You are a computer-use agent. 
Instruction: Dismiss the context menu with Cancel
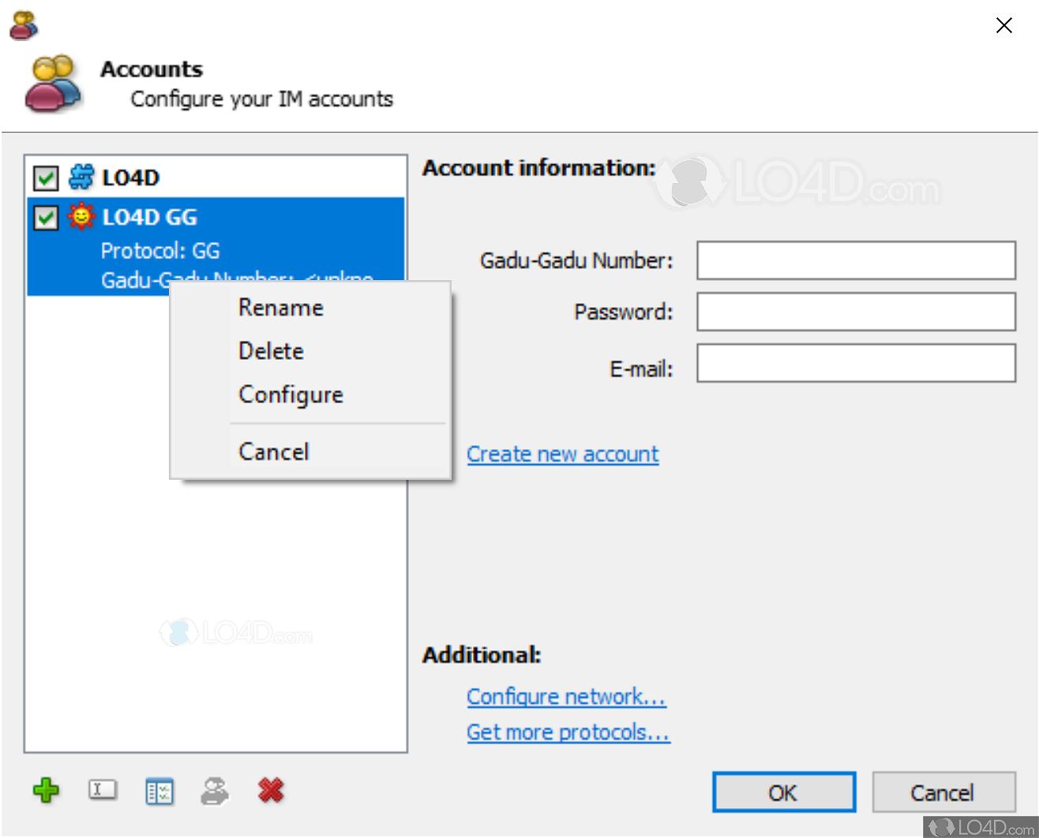click(x=274, y=452)
